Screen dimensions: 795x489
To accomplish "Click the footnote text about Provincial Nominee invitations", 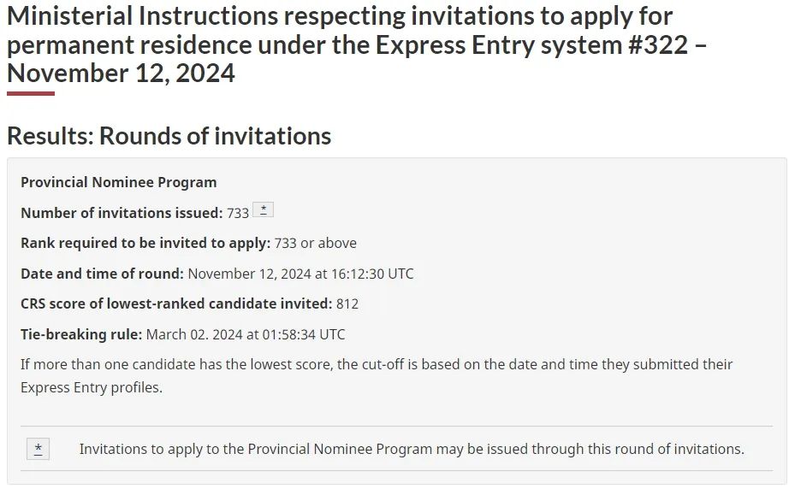I will (x=412, y=449).
